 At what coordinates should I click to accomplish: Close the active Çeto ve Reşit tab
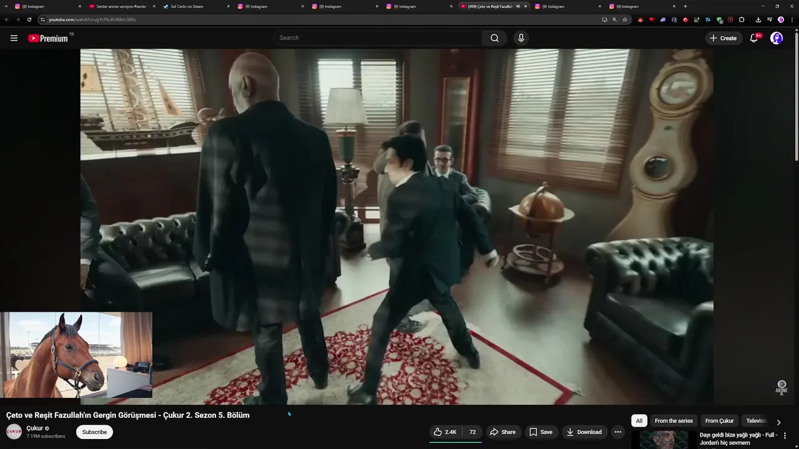(526, 6)
